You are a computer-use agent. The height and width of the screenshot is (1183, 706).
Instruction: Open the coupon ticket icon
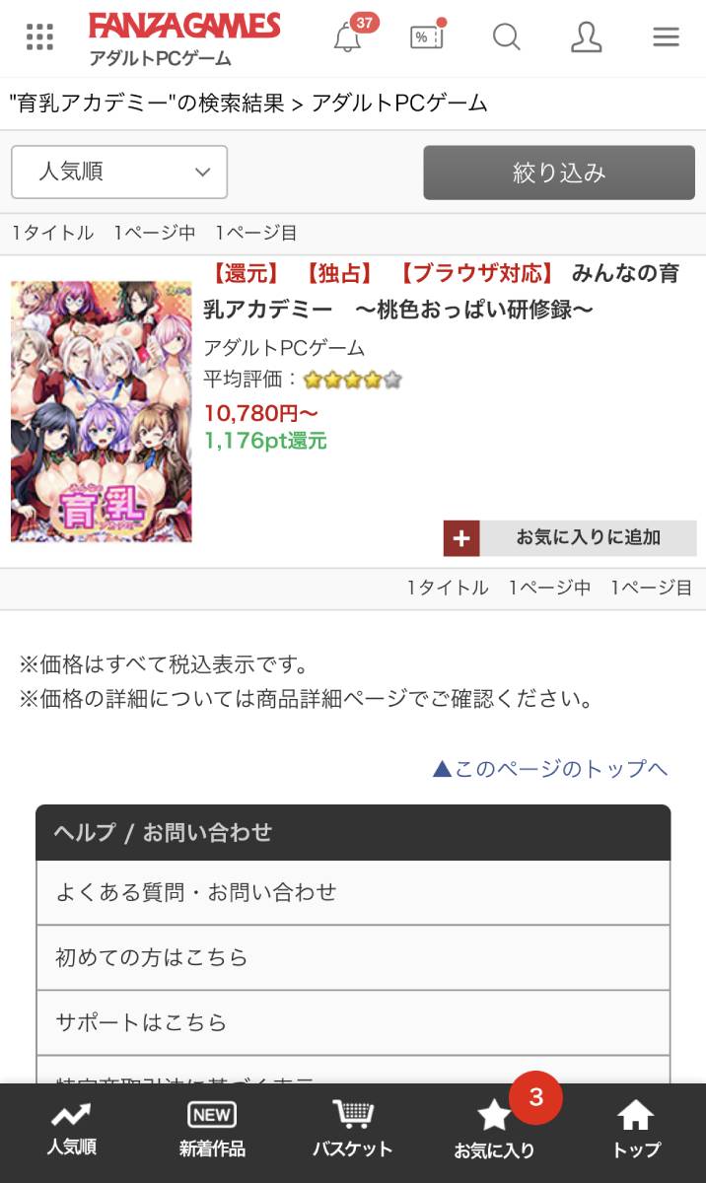(427, 37)
